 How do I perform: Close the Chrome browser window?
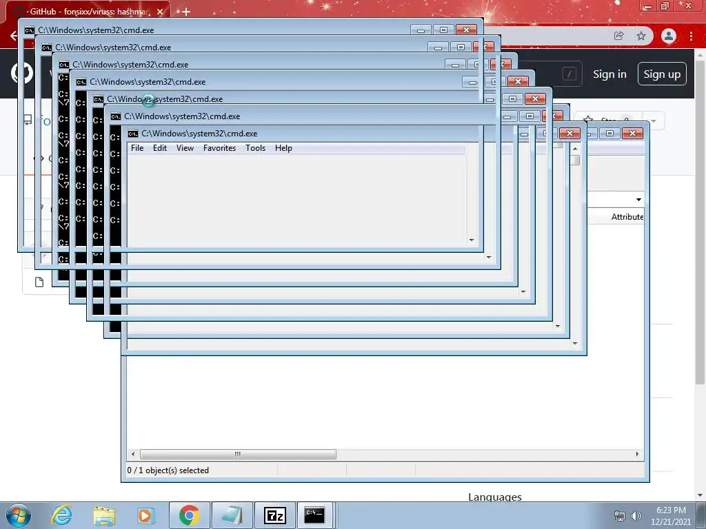click(688, 6)
